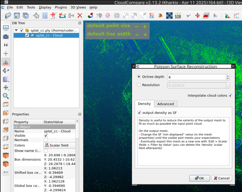Uncheck interpolate cloud colors checkbox
This screenshot has width=242, height=192.
[x=230, y=96]
